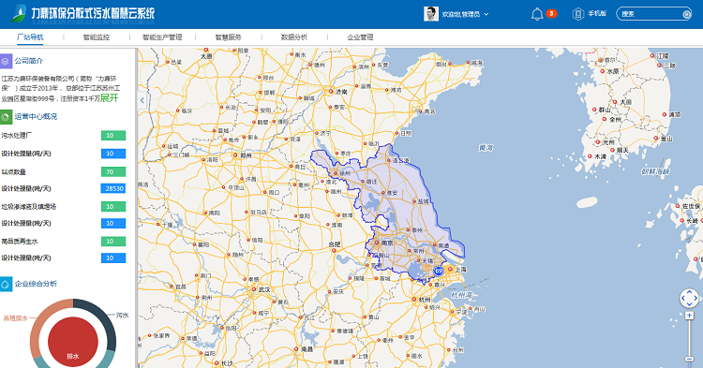Open the 数据分析 tab
This screenshot has height=368, width=703.
(294, 37)
